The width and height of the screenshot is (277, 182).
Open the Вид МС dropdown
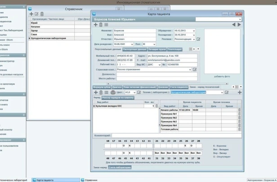tap(159, 65)
